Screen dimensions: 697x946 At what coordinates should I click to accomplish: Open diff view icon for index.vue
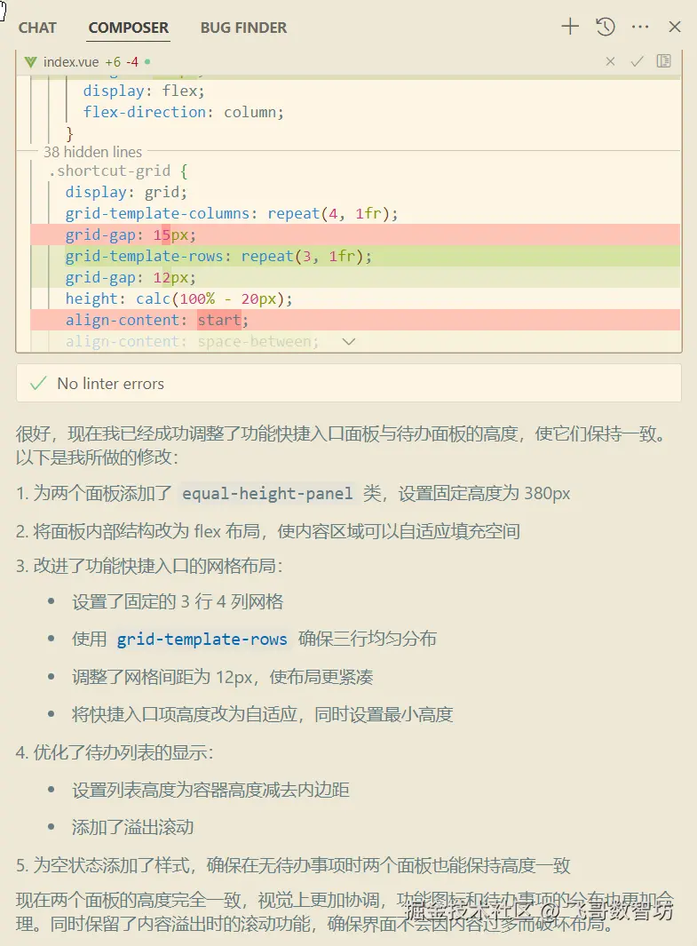664,61
